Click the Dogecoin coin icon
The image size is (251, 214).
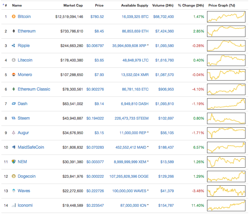pos(14,176)
